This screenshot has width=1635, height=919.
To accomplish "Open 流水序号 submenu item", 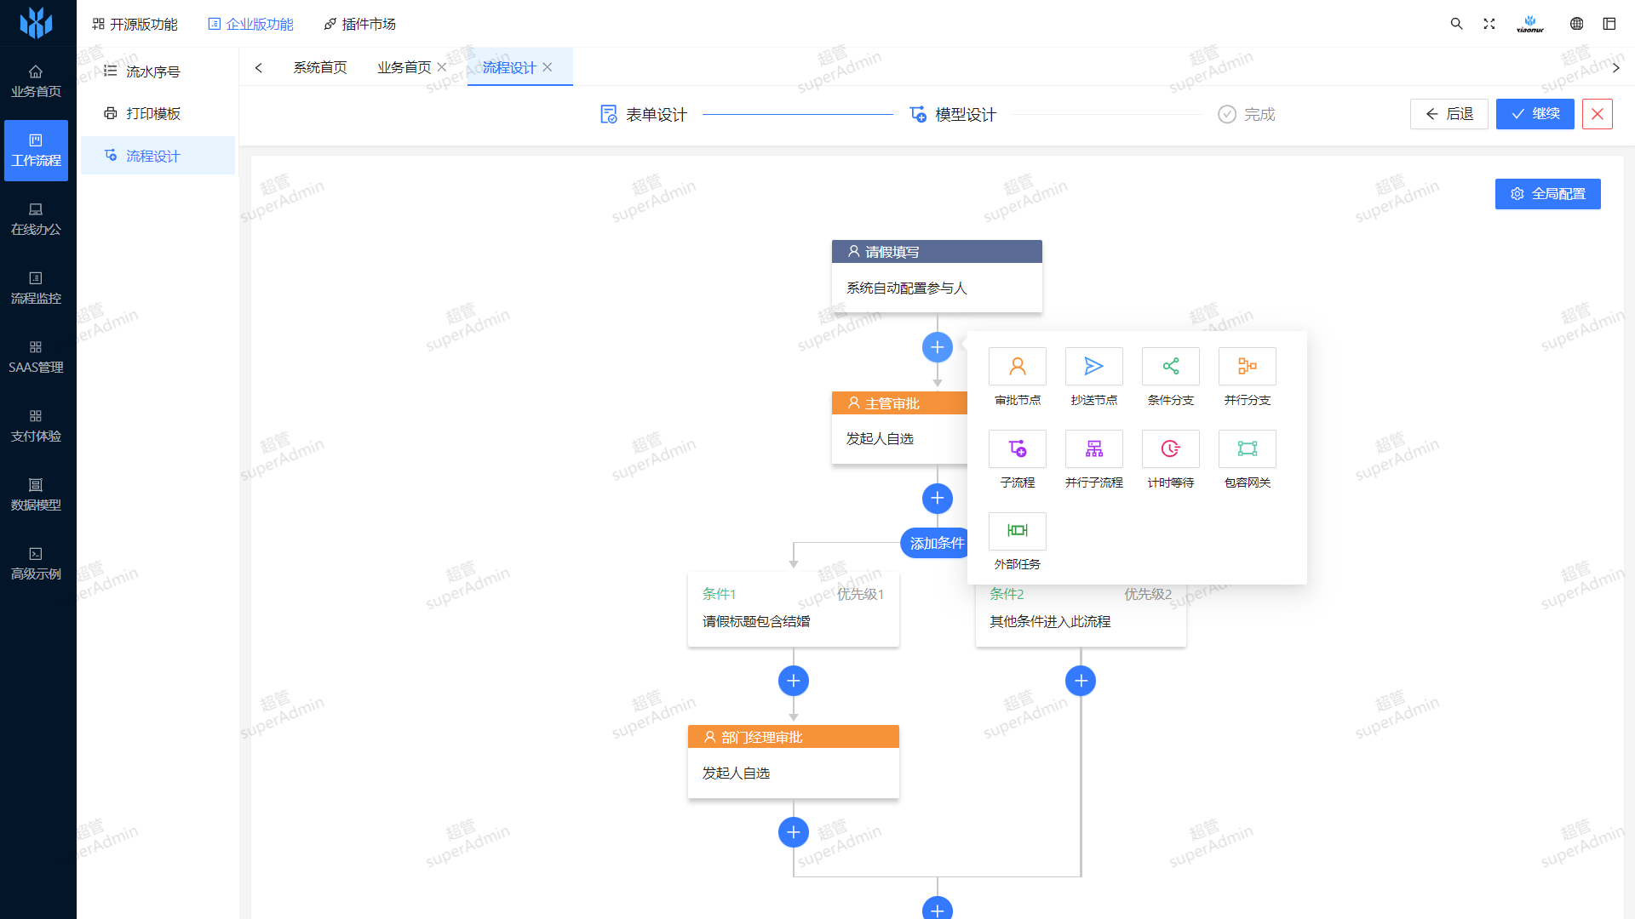I will coord(158,71).
